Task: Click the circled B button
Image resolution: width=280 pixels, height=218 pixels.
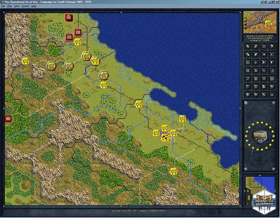Action: [x=256, y=78]
